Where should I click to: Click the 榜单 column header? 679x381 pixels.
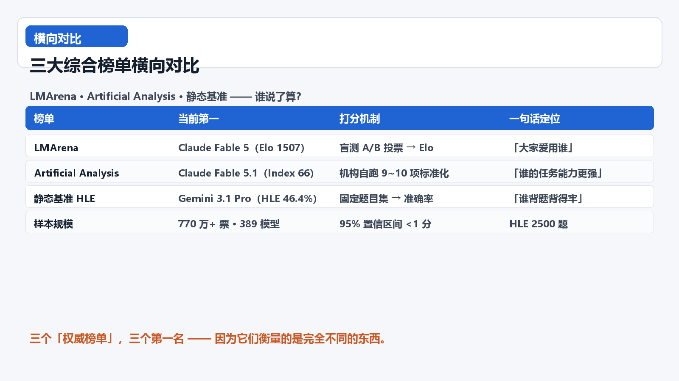pyautogui.click(x=44, y=119)
